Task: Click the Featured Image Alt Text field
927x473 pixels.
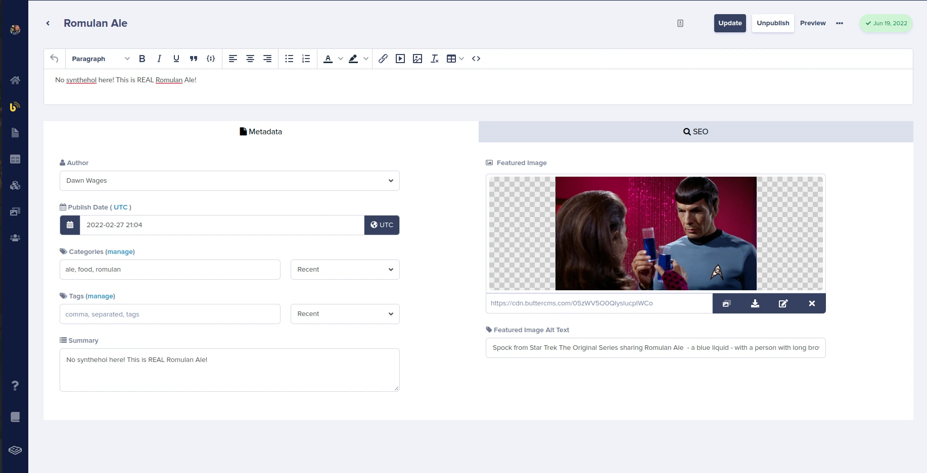Action: pos(656,348)
